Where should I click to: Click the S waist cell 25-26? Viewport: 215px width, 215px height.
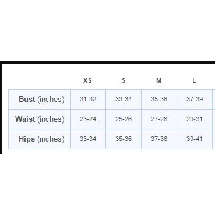click(x=124, y=119)
